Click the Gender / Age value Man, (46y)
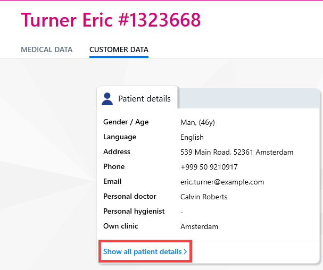This screenshot has height=270, width=323. [x=197, y=122]
